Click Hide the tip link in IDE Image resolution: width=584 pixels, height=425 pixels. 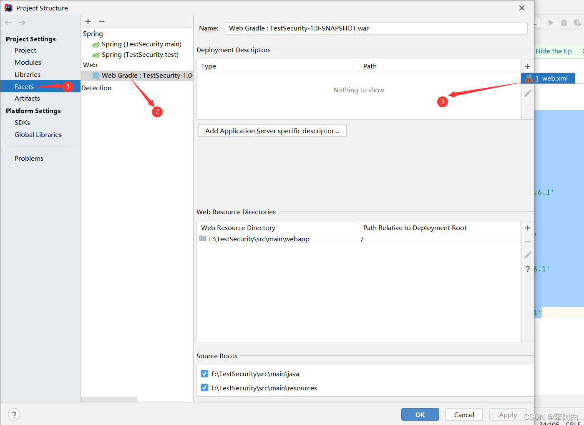pos(554,51)
